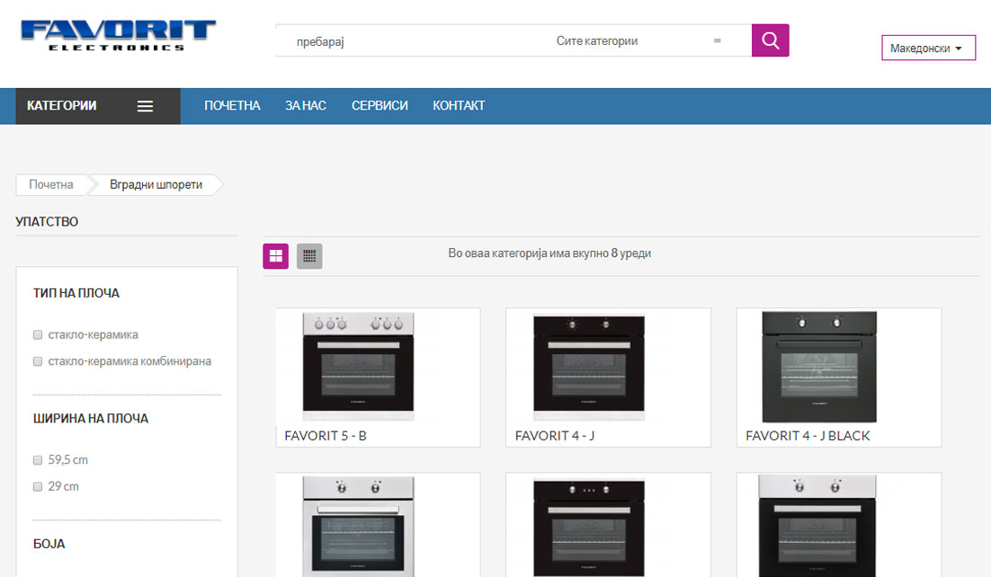991x577 pixels.
Task: Open FAVORIT 5 - B oven image
Action: coord(359,366)
